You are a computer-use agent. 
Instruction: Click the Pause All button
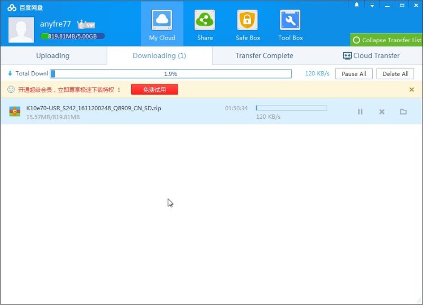354,74
